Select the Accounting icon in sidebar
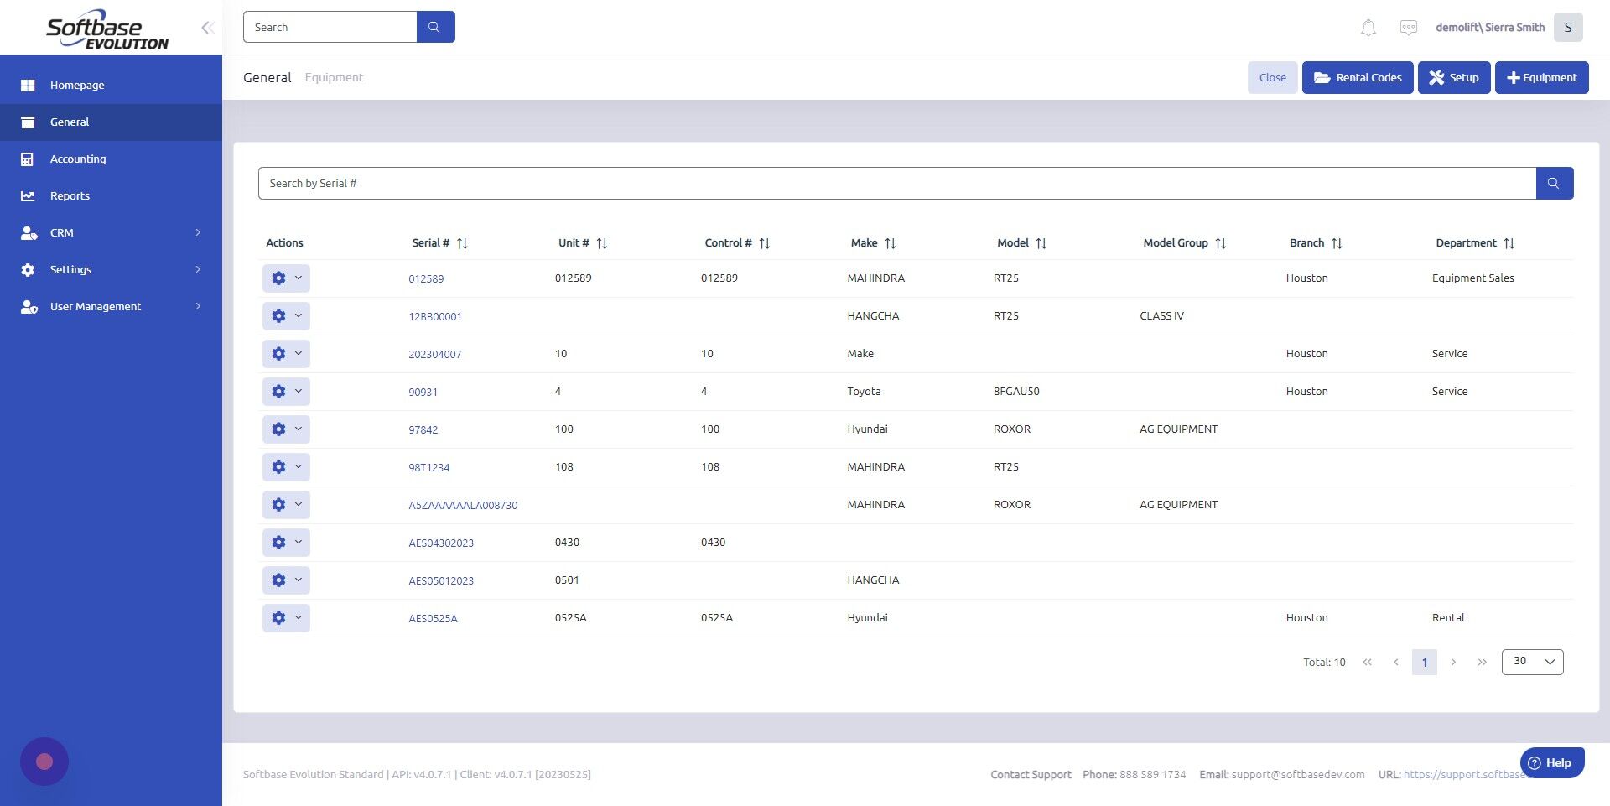Image resolution: width=1610 pixels, height=806 pixels. click(x=28, y=159)
